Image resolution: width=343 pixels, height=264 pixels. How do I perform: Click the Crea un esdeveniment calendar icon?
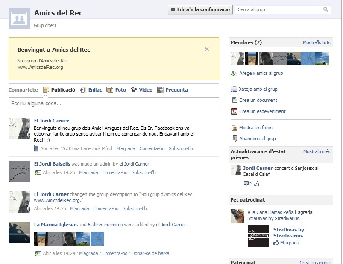tap(234, 111)
